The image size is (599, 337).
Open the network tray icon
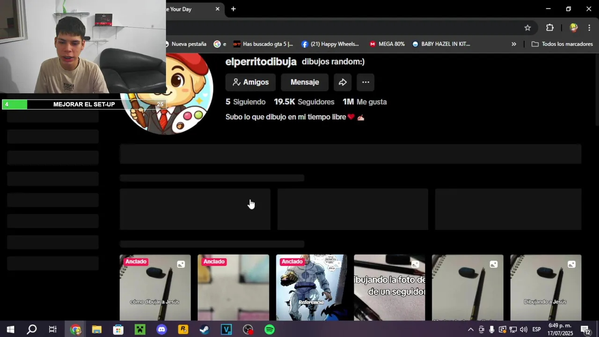pos(513,330)
